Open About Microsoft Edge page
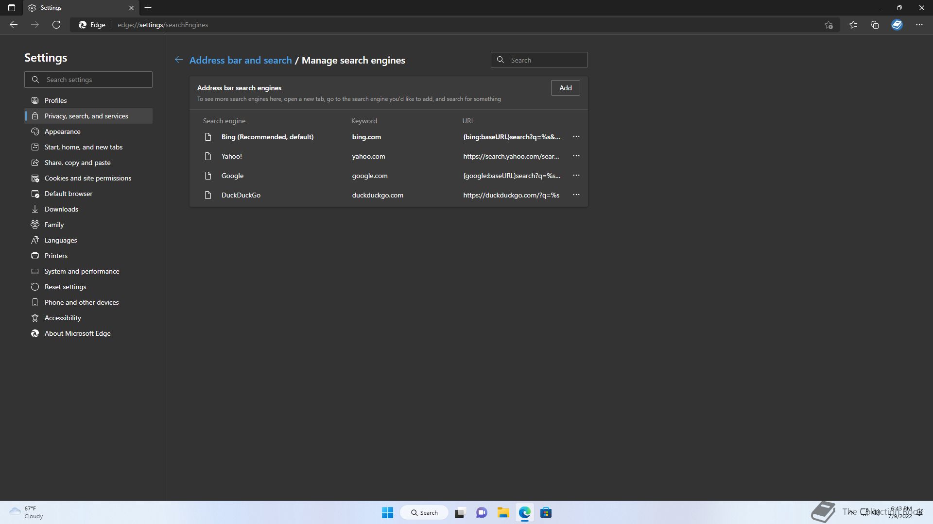The height and width of the screenshot is (524, 933). (88, 333)
